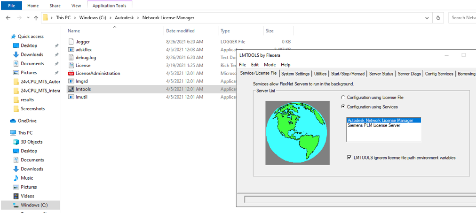476x213 pixels.
Task: Open the Mode menu in LMTOOLS
Action: (x=270, y=65)
